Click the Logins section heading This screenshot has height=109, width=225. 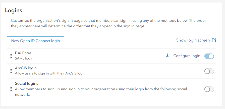click(14, 10)
